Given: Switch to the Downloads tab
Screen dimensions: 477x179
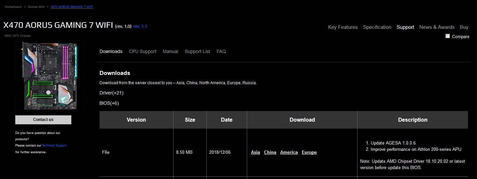Looking at the screenshot, I should coord(111,51).
